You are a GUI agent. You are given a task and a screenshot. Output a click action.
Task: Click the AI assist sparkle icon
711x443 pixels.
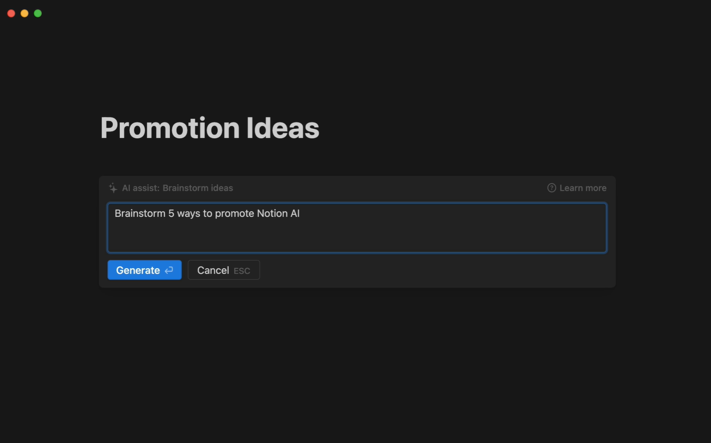113,188
